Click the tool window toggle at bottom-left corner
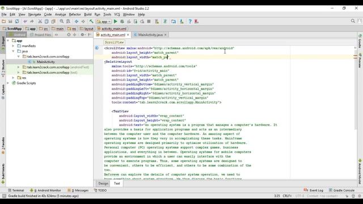This screenshot has height=204, width=363. [x=4, y=196]
